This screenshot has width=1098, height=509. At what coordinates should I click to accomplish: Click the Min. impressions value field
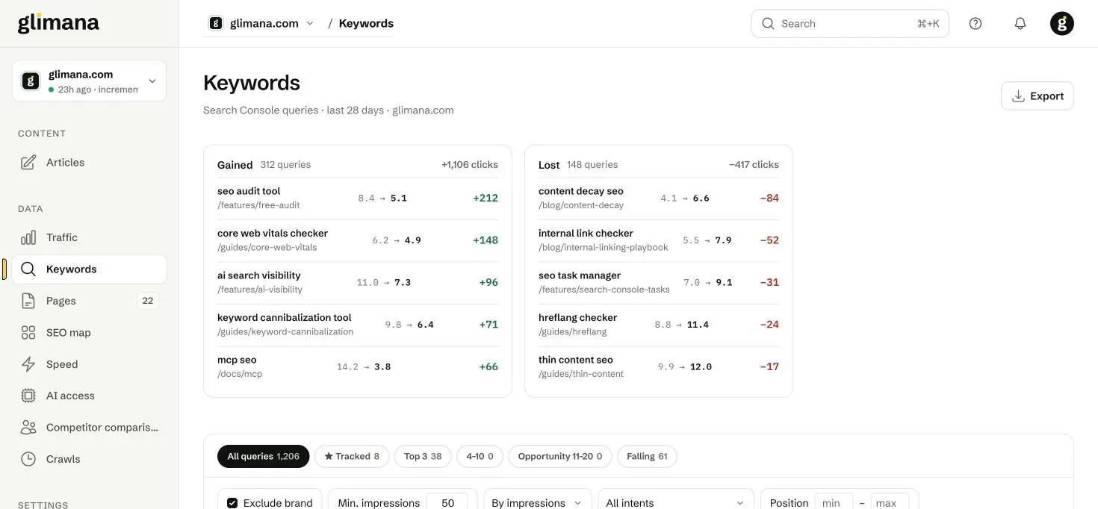click(447, 502)
